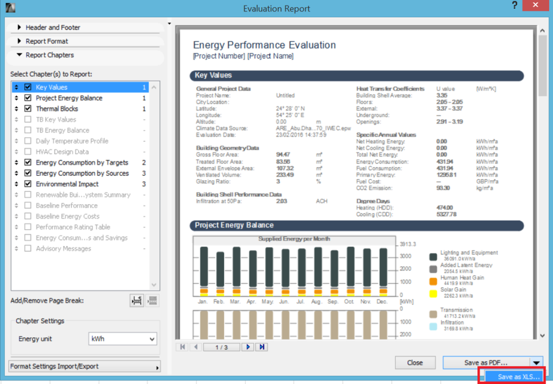Click the reorder handle beside Thermal Blocks
Image resolution: width=553 pixels, height=384 pixels.
pyautogui.click(x=17, y=109)
